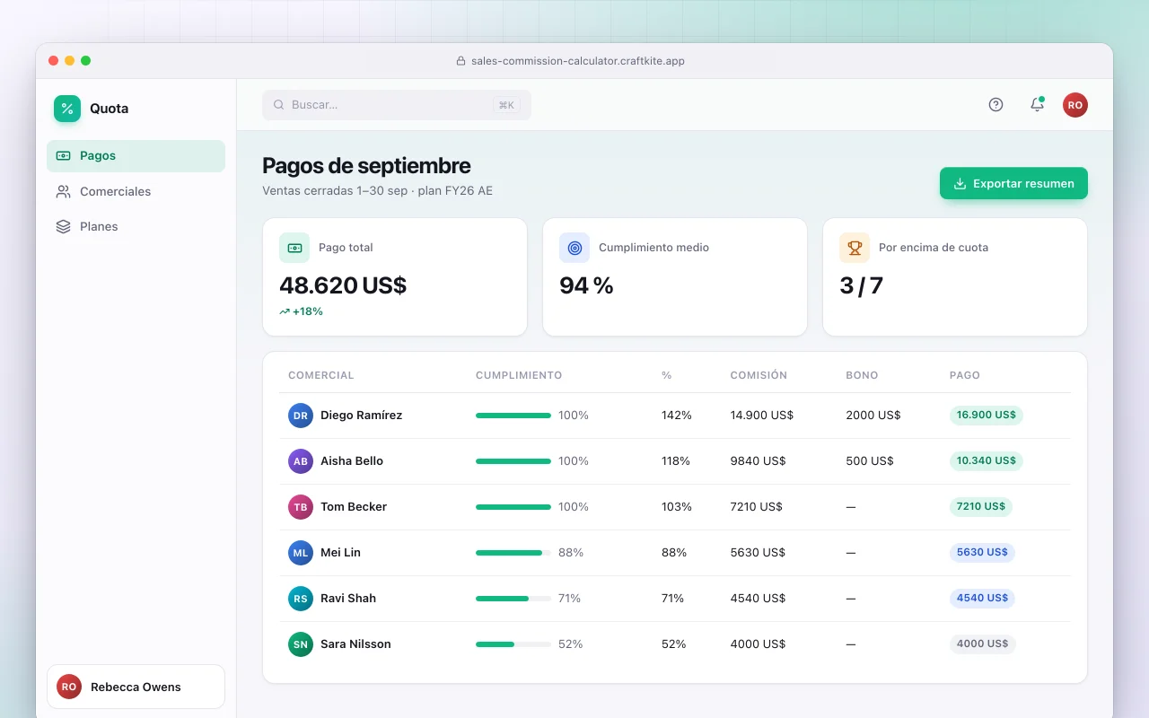Screen dimensions: 1149x718
Task: Click the Pago total banknote icon
Action: tap(294, 248)
